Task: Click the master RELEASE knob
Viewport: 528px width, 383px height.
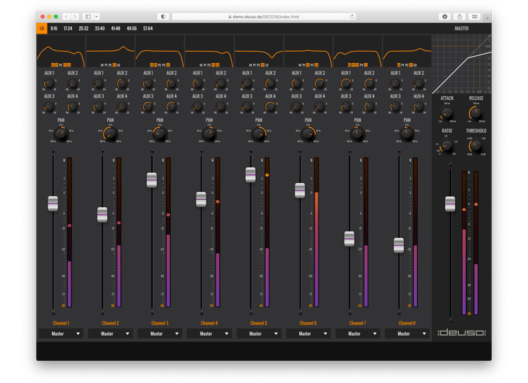Action: tap(476, 113)
